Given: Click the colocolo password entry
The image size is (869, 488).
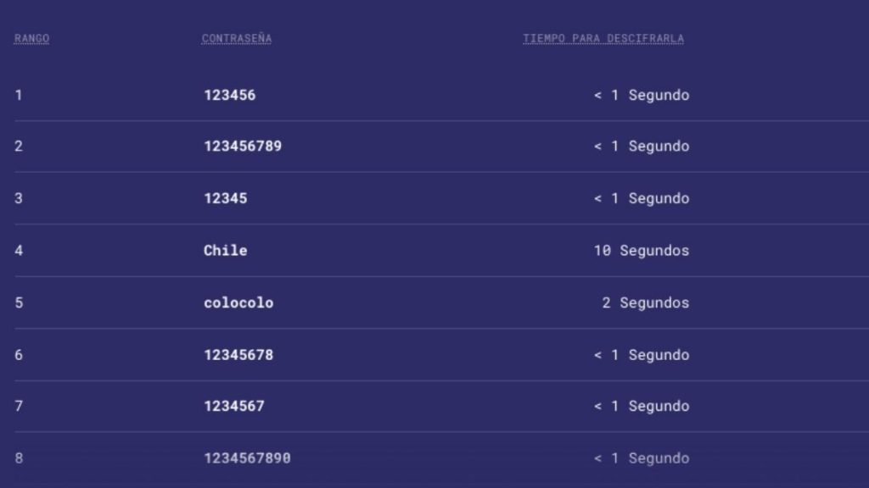Looking at the screenshot, I should click(238, 302).
